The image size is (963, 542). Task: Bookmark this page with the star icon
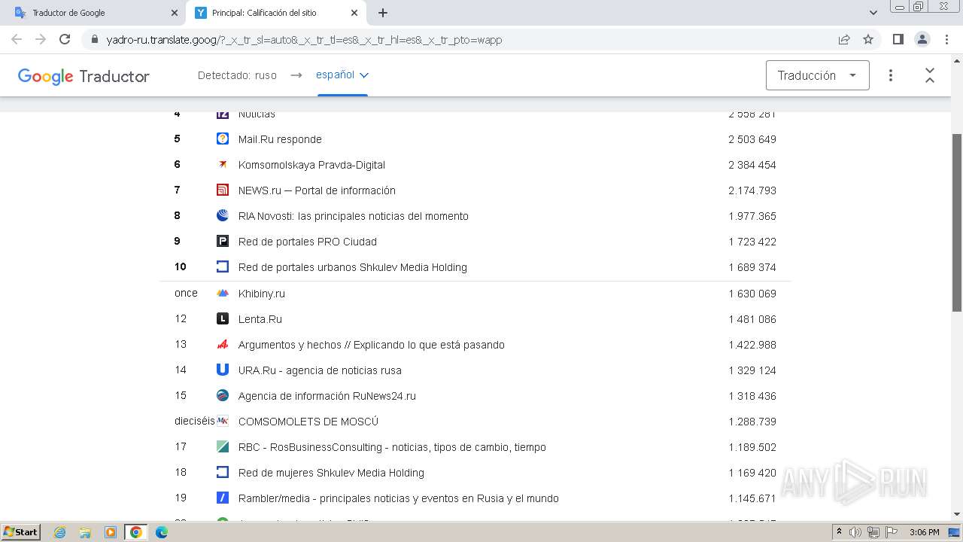(868, 39)
